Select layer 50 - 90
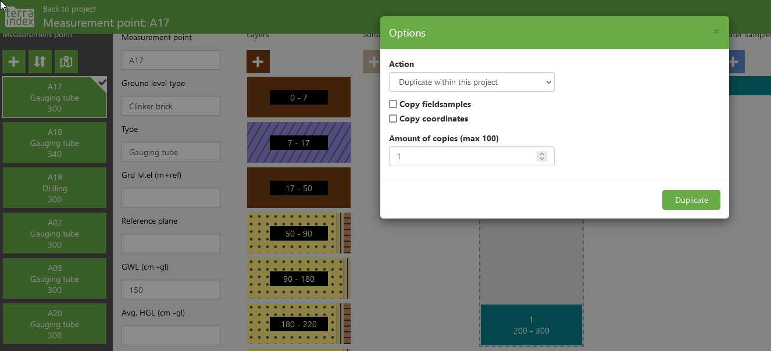Viewport: 771px width, 351px height. point(299,233)
